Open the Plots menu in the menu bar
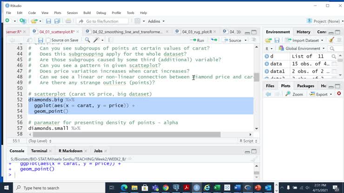 coord(58,13)
